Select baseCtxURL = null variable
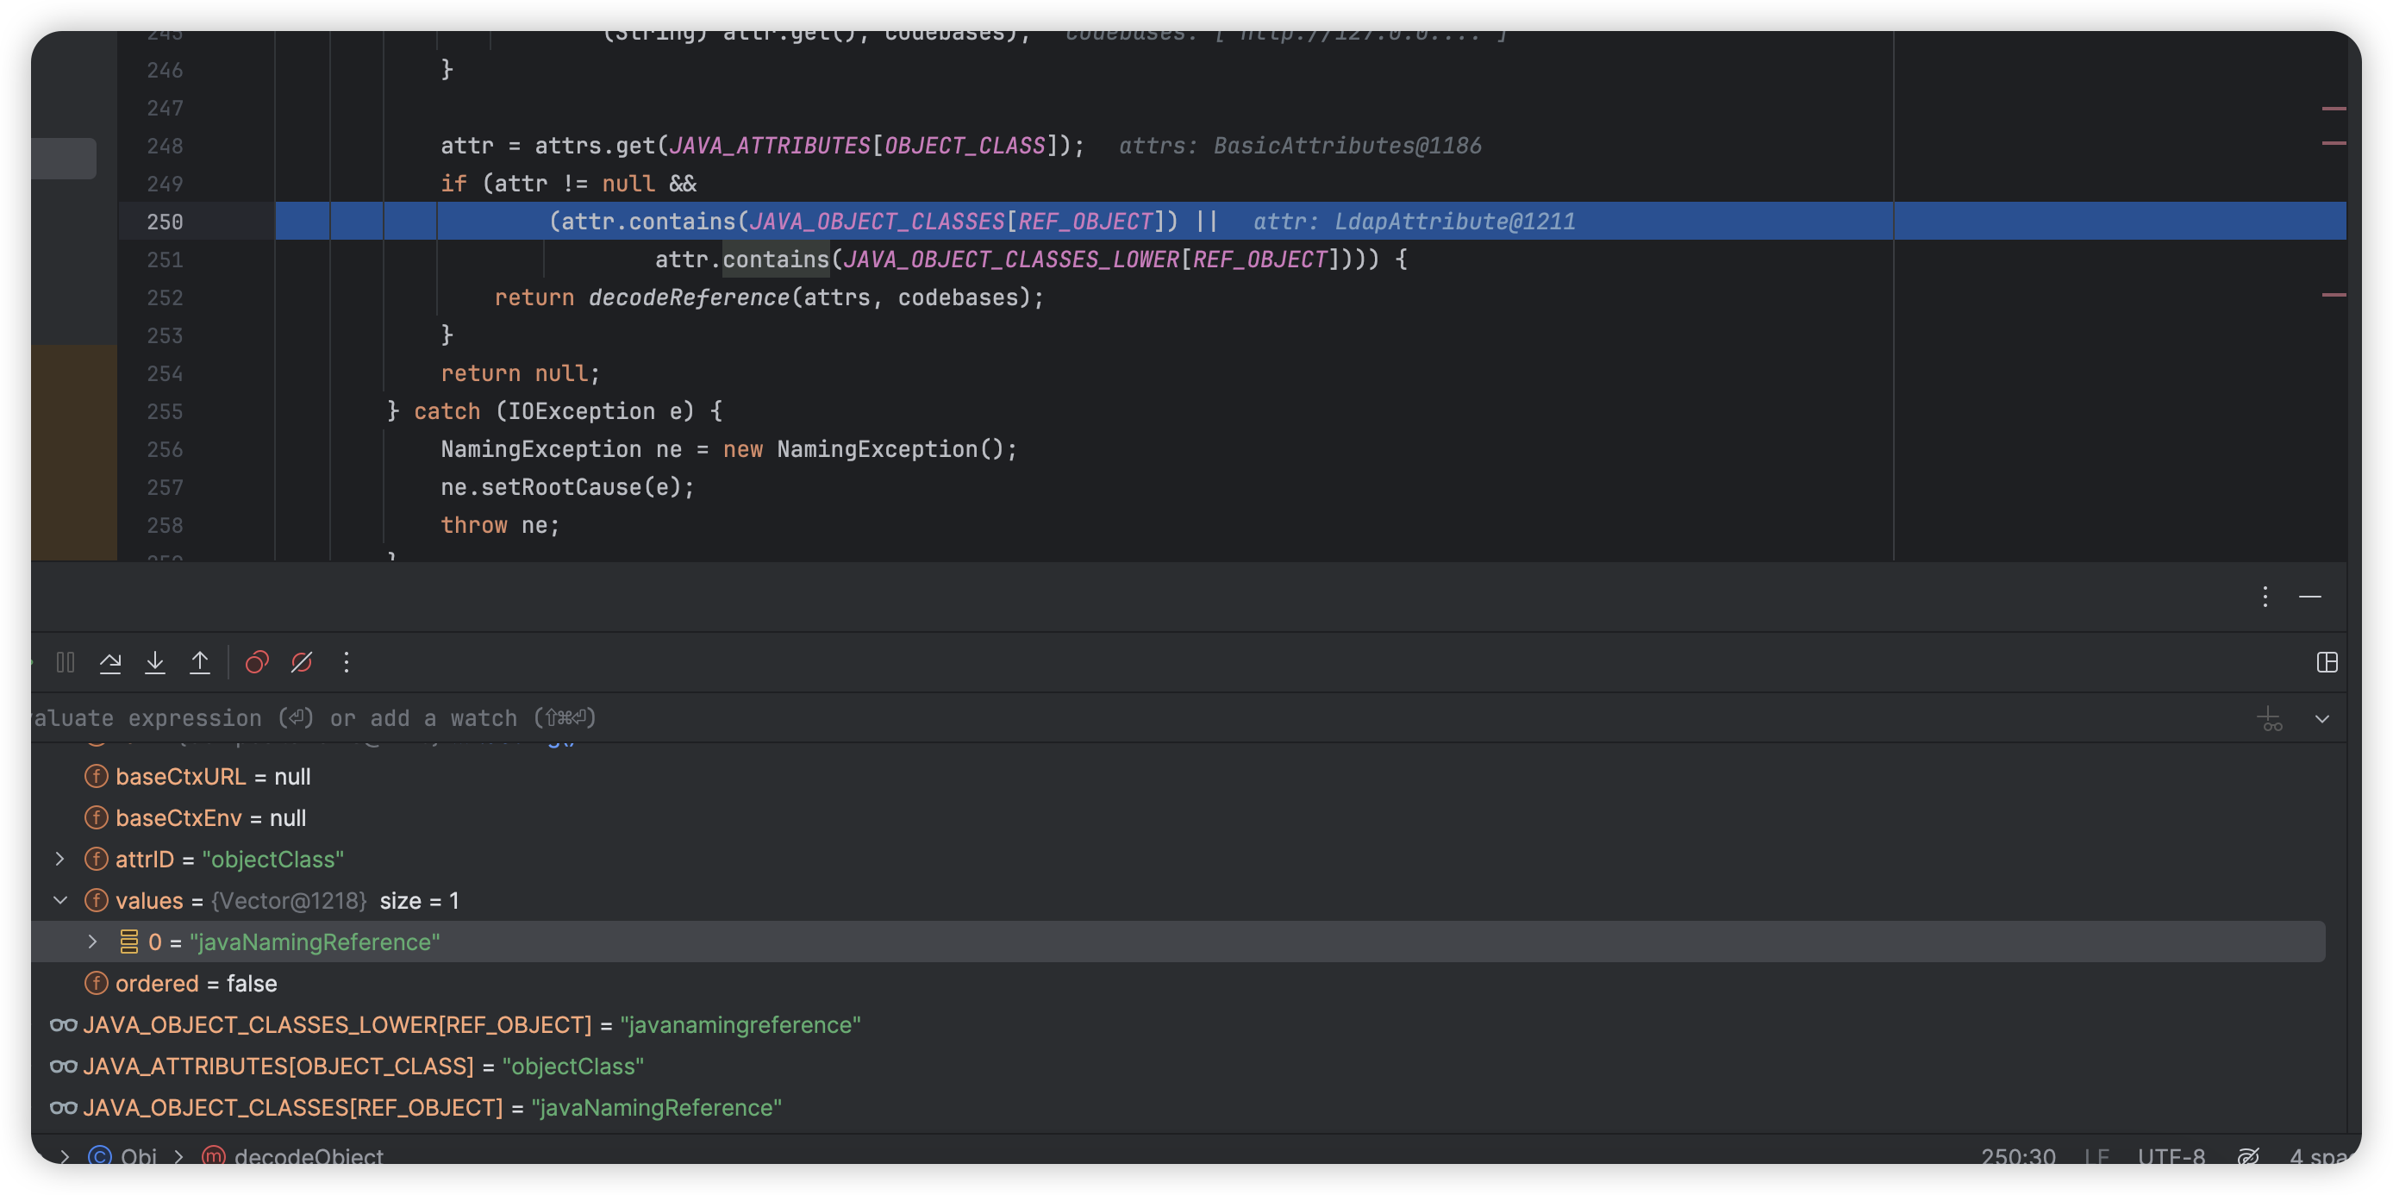This screenshot has height=1195, width=2393. click(213, 777)
